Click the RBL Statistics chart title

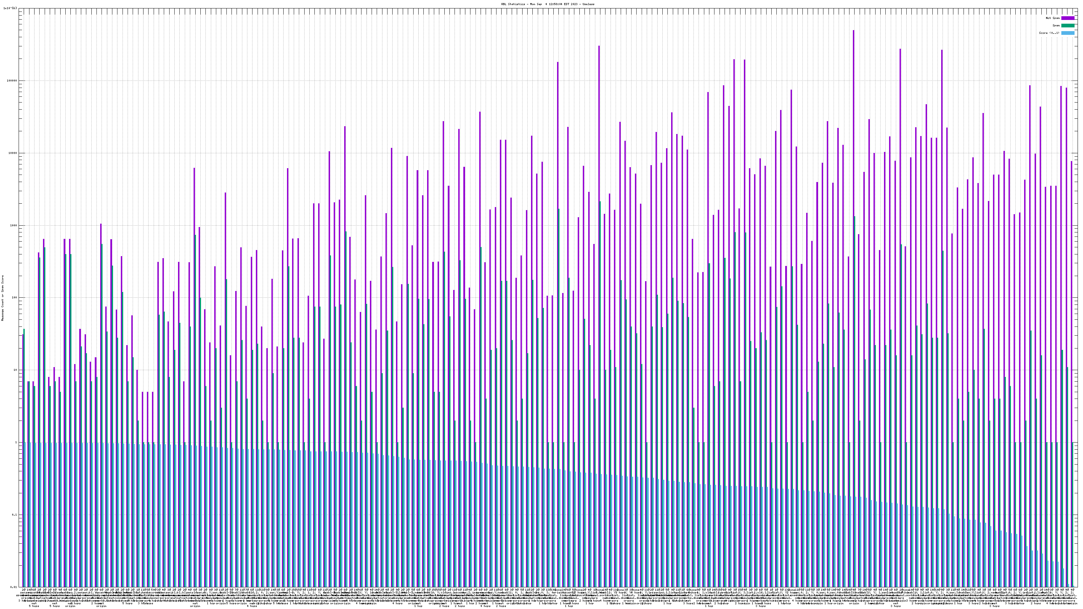547,4
